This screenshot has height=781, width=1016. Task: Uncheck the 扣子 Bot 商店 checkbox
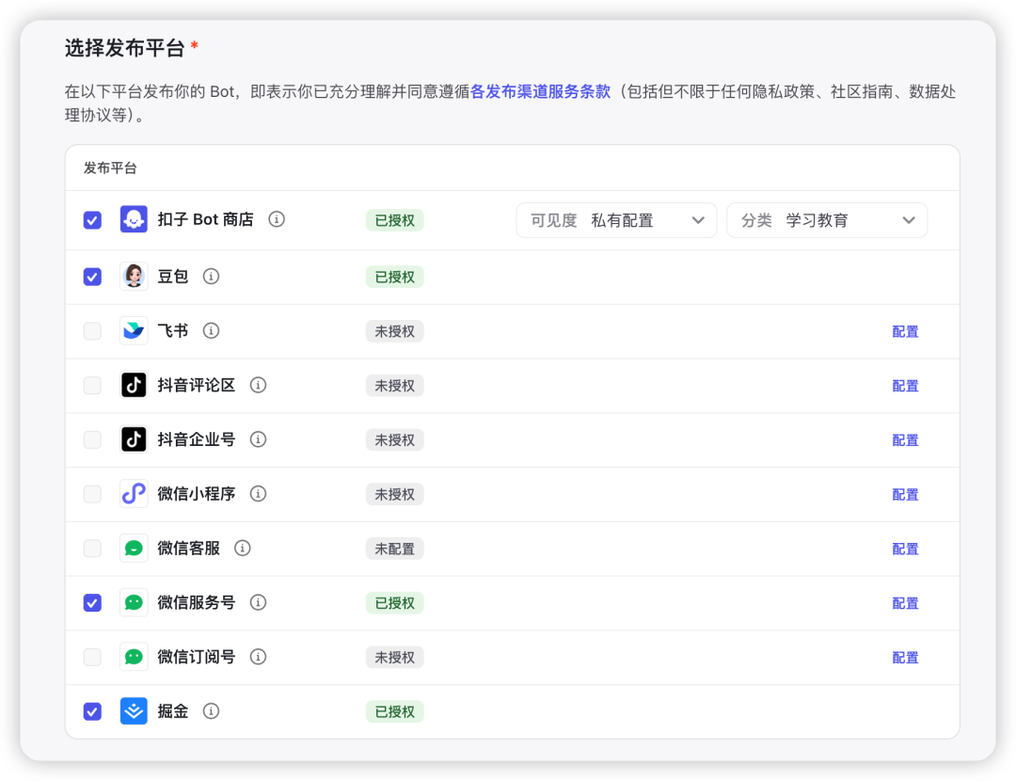click(x=92, y=220)
